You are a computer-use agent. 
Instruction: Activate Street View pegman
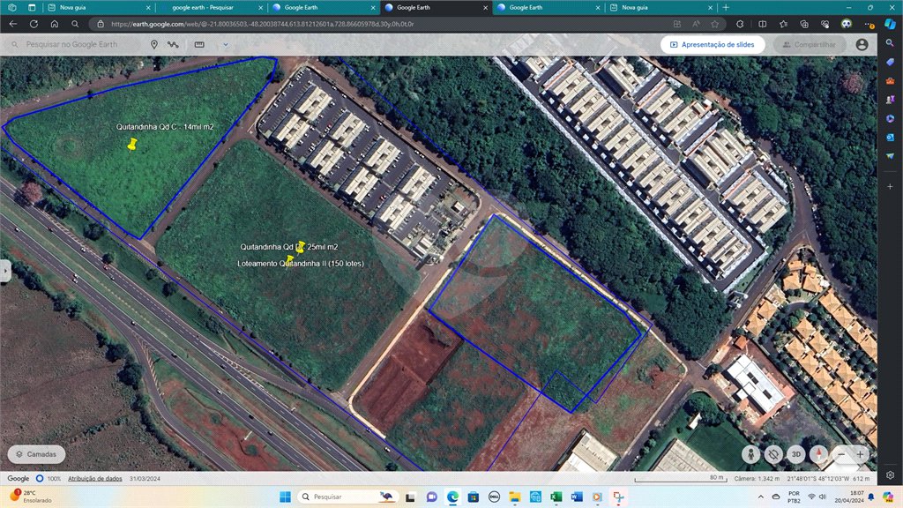point(751,454)
